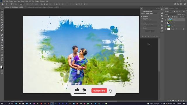Select the 3D Volume radio option
The image size is (187, 105).
[142, 28]
